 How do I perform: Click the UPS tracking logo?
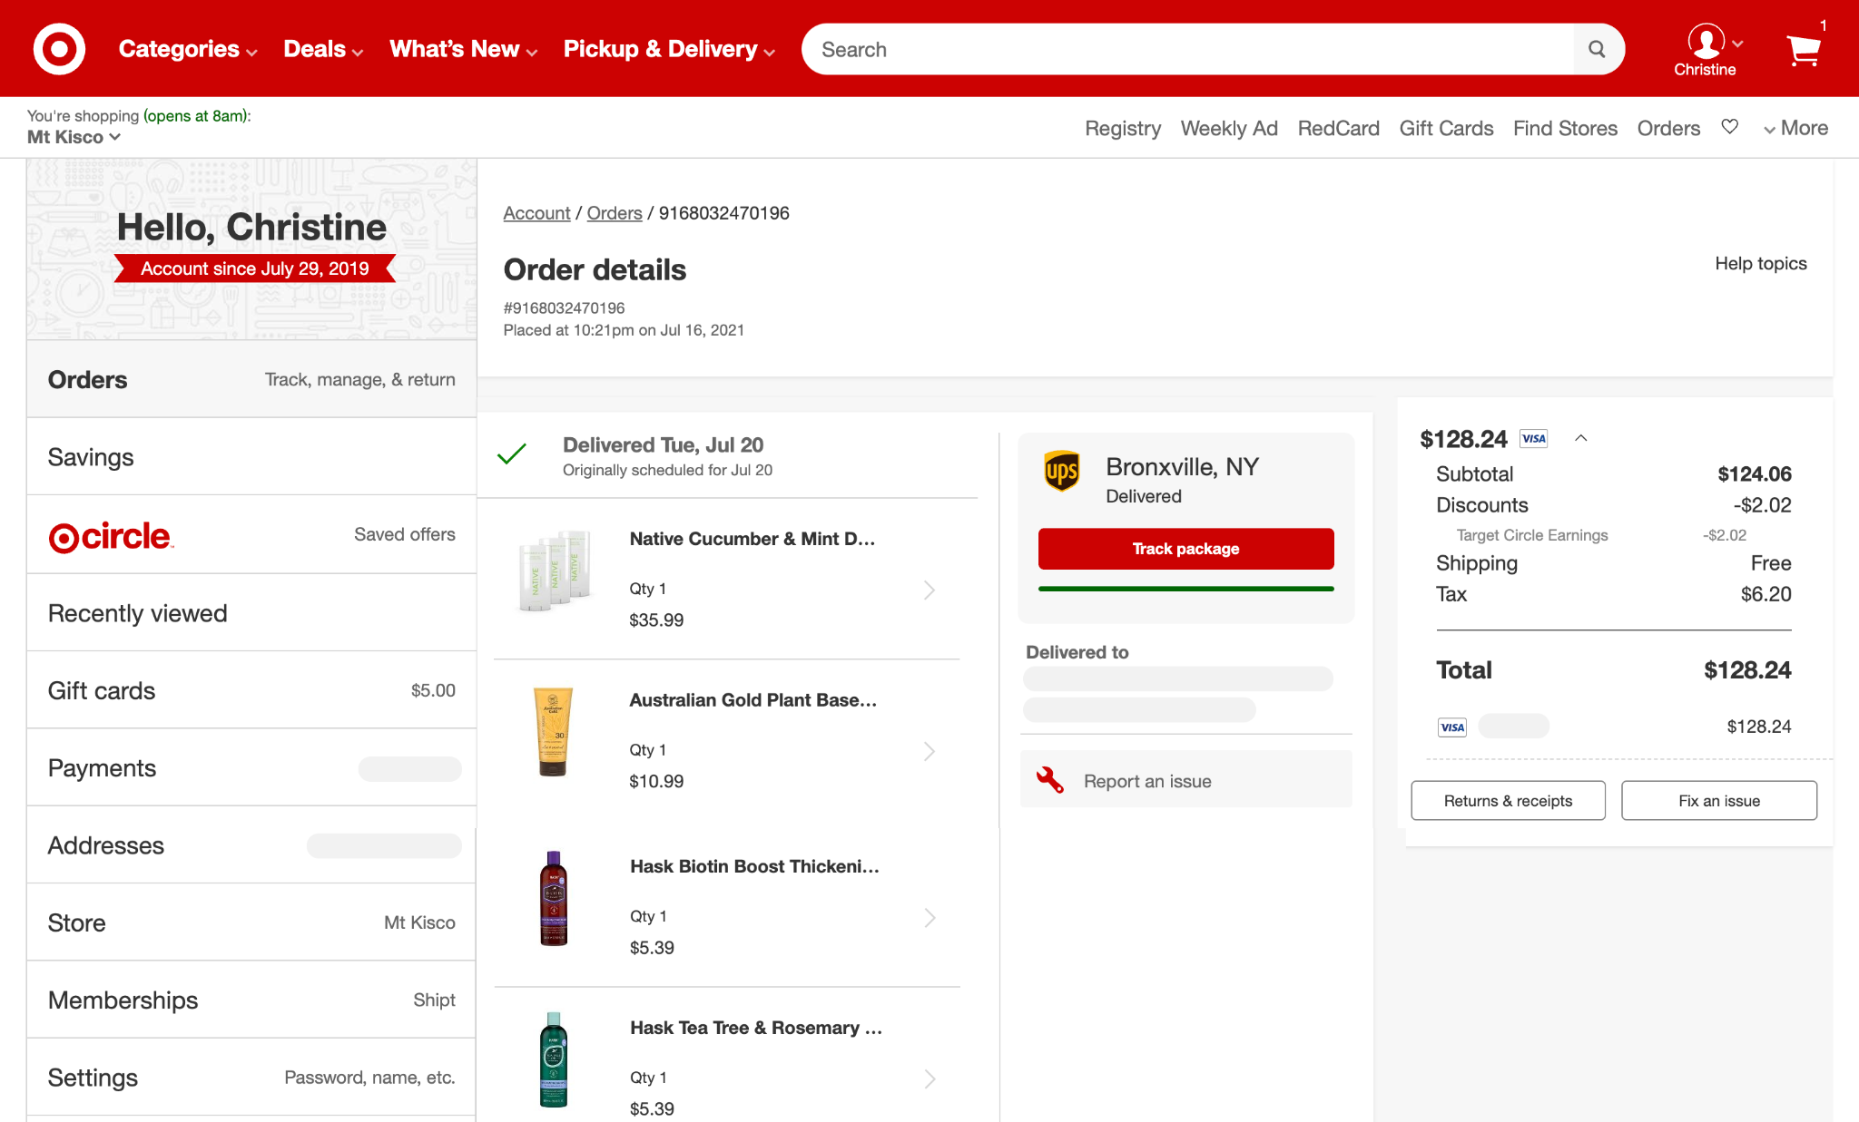point(1063,472)
